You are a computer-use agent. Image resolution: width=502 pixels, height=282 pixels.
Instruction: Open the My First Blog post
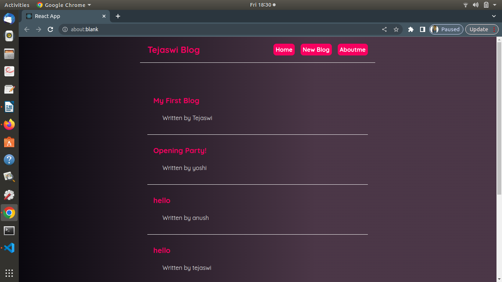pyautogui.click(x=176, y=101)
